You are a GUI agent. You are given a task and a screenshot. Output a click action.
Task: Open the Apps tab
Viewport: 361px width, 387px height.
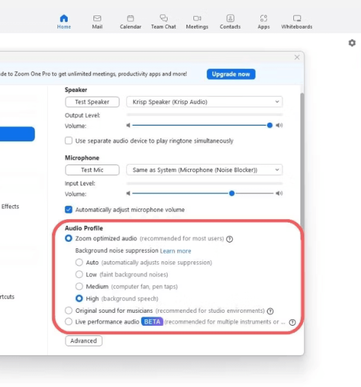pos(264,22)
